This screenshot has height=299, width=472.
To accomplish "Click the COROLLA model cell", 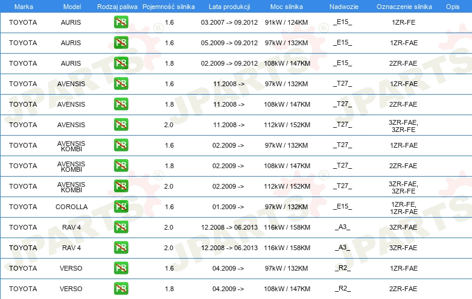I will 71,207.
